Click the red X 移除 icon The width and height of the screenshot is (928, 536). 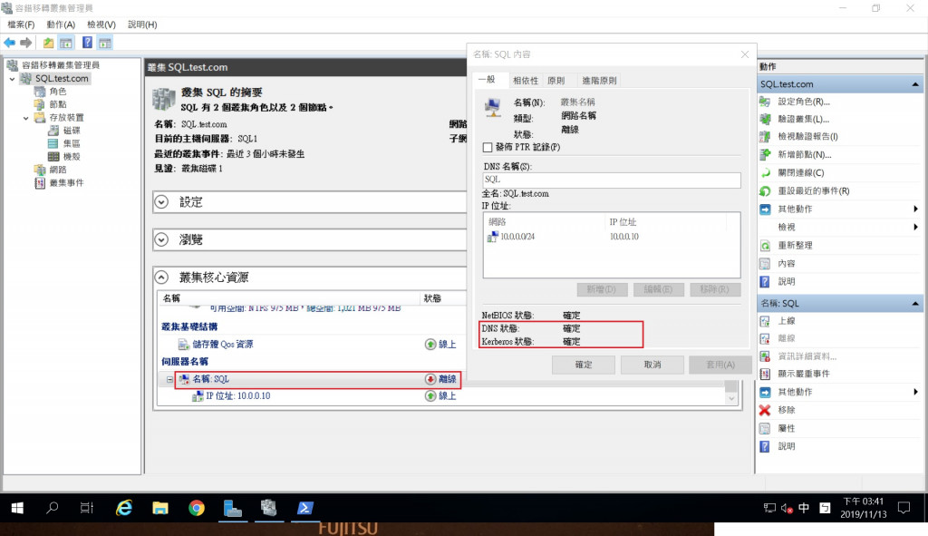point(765,410)
